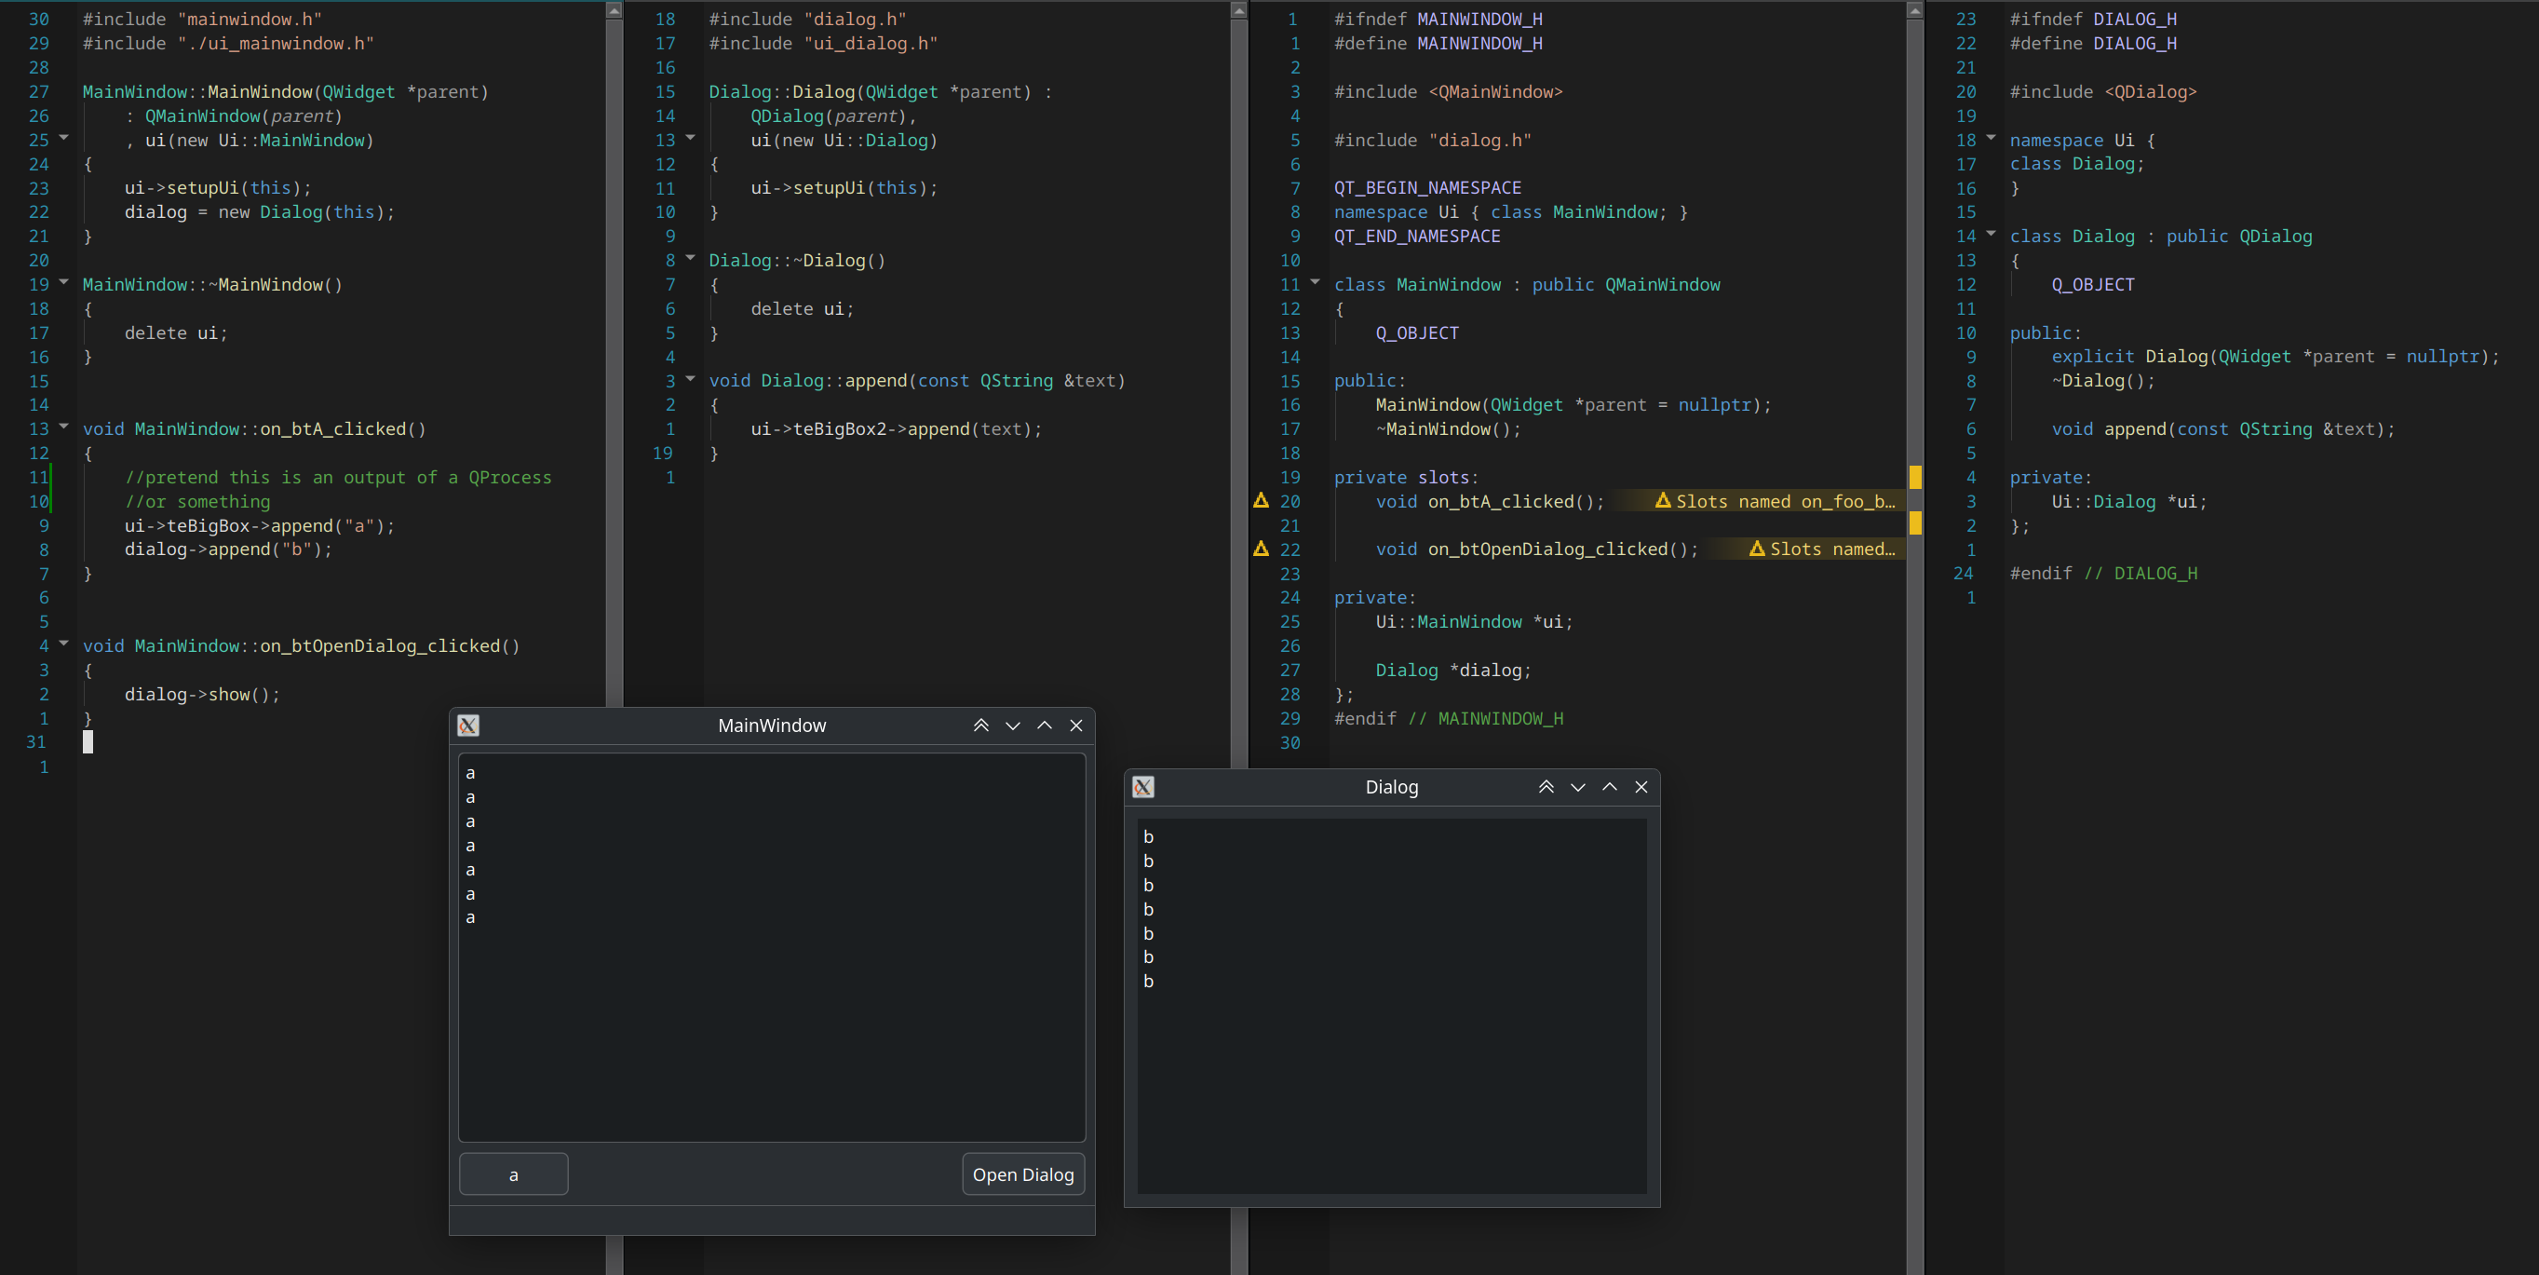
Task: Minimize the Dialog window
Action: click(1578, 787)
